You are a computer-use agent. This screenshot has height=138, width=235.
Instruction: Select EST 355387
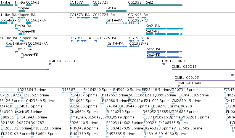(x=70, y=93)
